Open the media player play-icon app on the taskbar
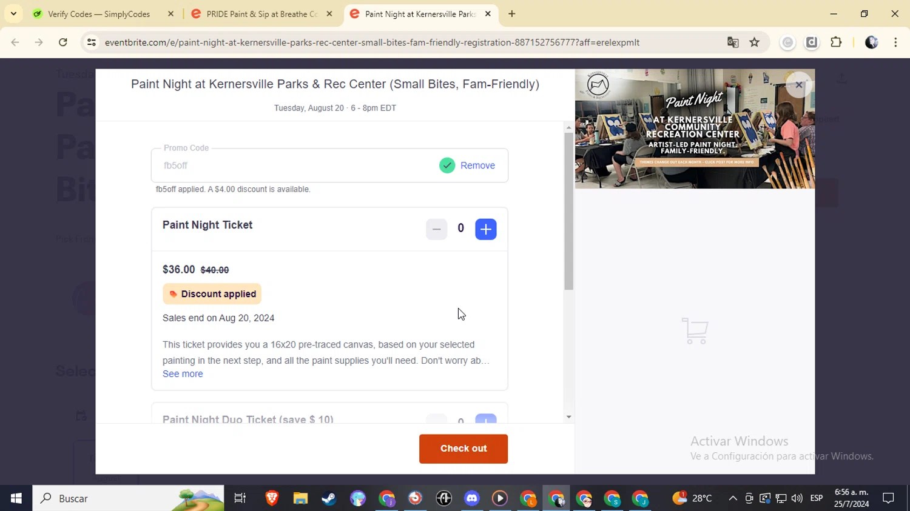 click(x=500, y=498)
